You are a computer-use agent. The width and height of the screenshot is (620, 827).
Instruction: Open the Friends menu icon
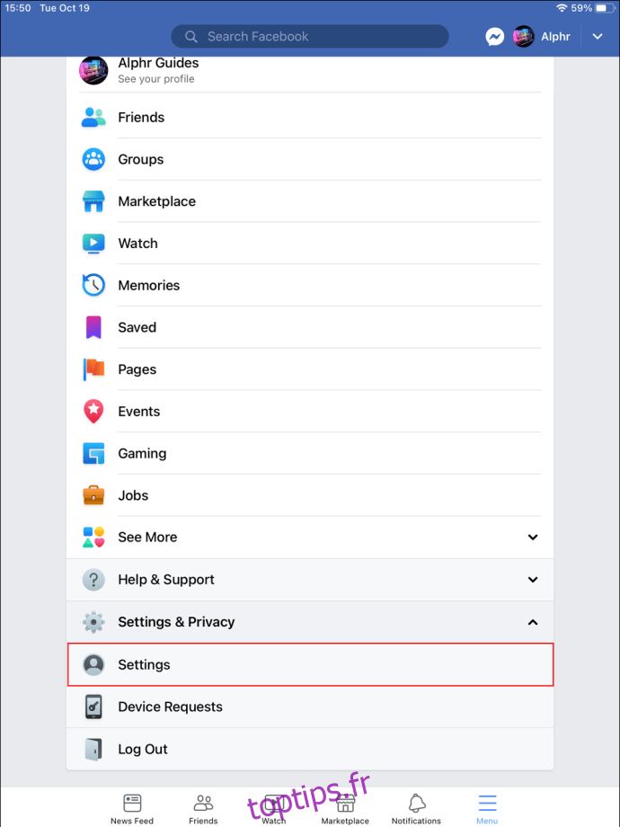(93, 117)
